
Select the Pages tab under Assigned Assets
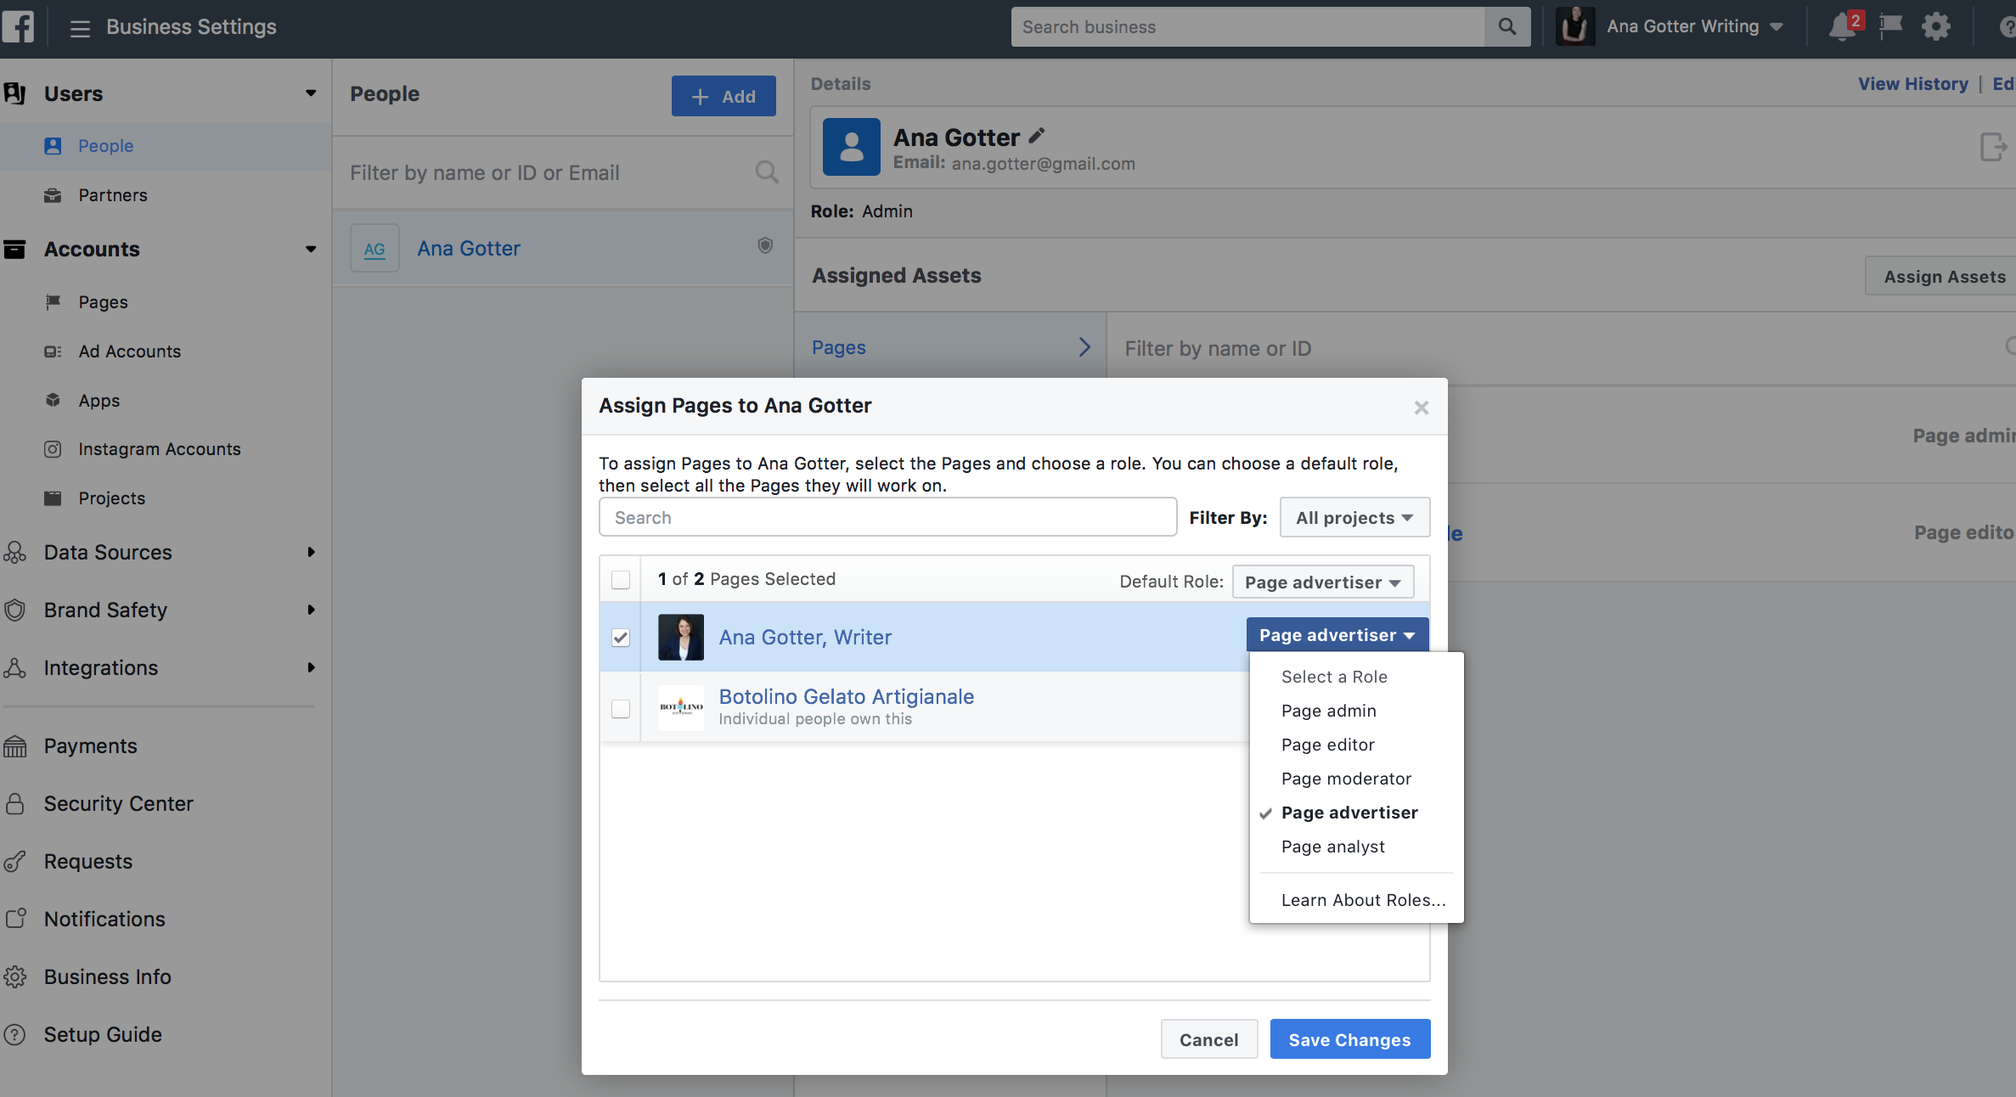tap(950, 347)
